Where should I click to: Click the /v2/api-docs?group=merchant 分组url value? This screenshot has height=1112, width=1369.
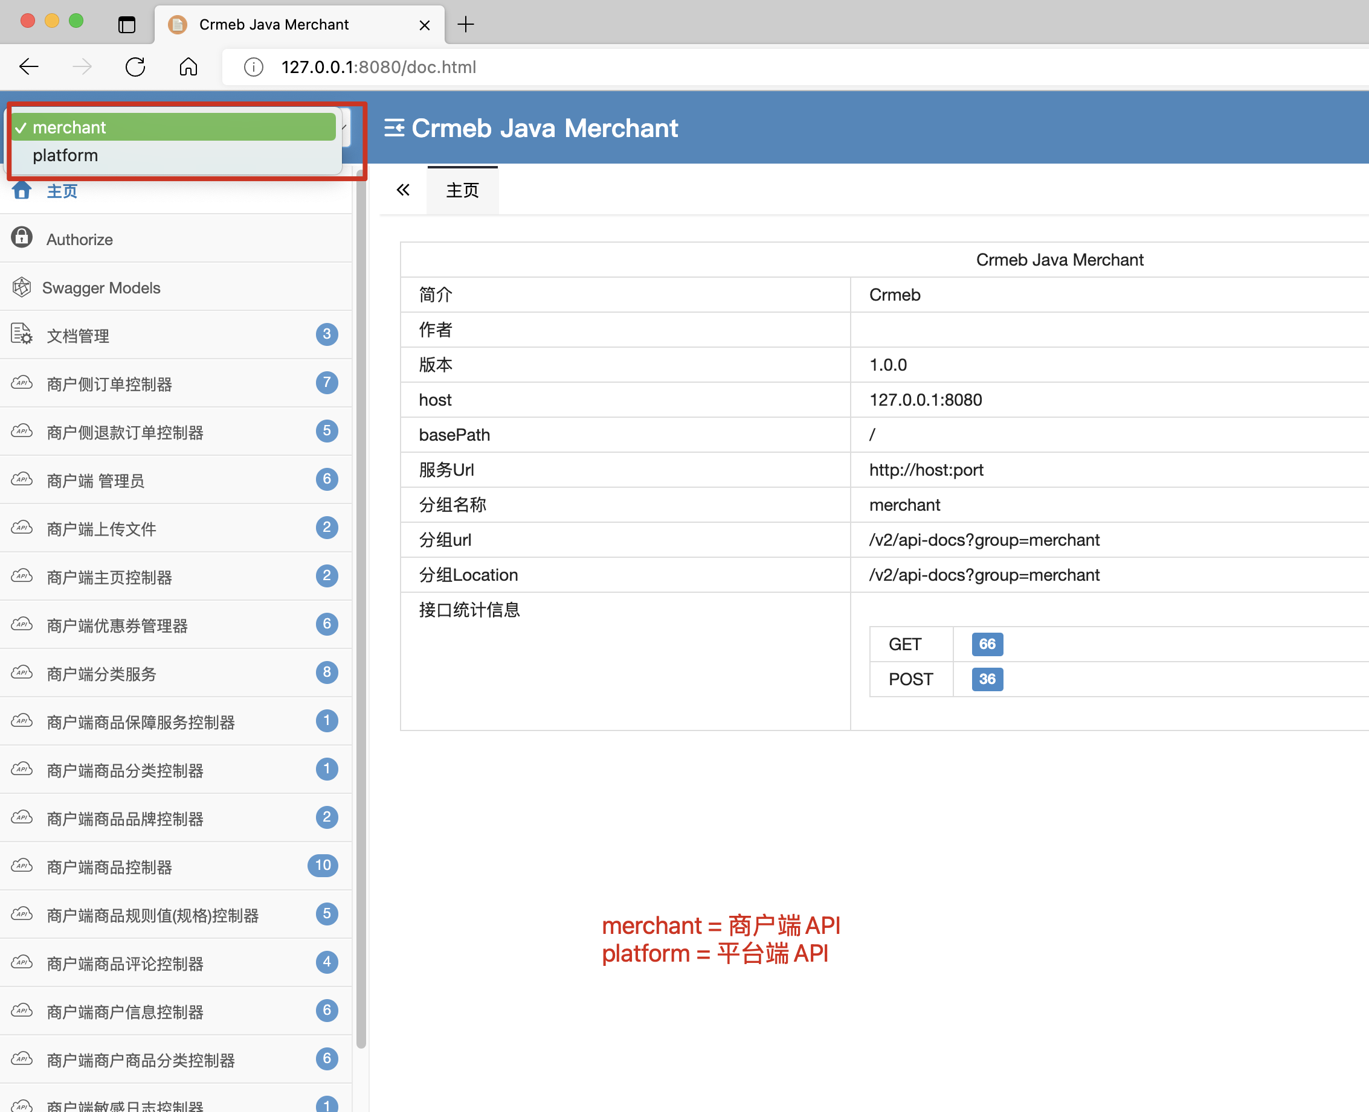pyautogui.click(x=984, y=540)
